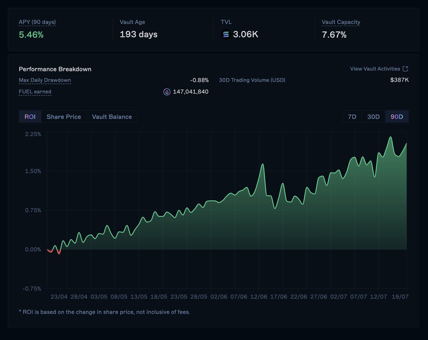Click the 07/06 date on the x-axis
This screenshot has width=428, height=340.
[239, 297]
